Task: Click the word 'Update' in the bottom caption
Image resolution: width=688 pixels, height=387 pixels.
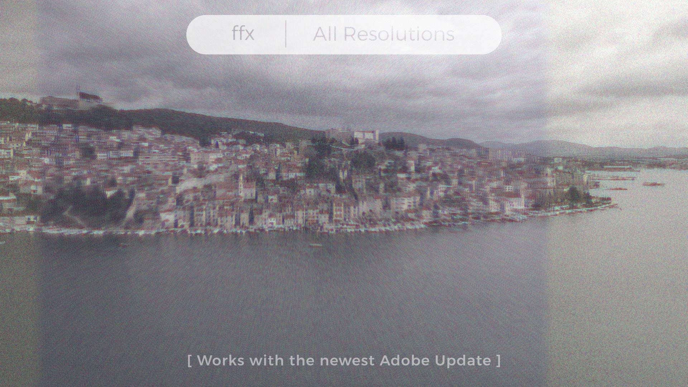Action: [463, 360]
